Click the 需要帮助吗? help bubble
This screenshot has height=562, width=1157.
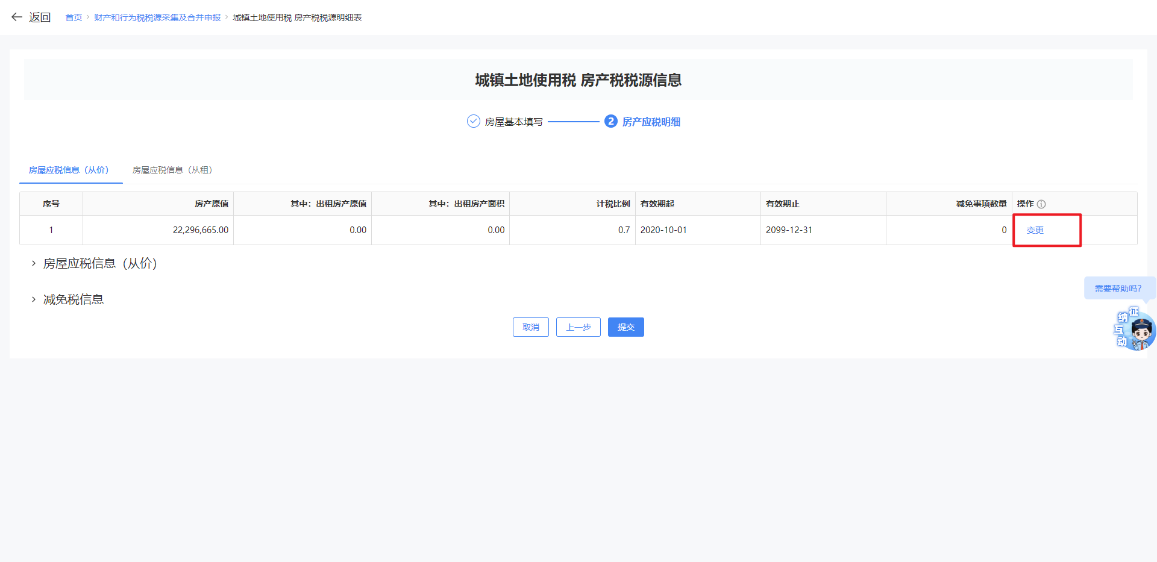1118,289
